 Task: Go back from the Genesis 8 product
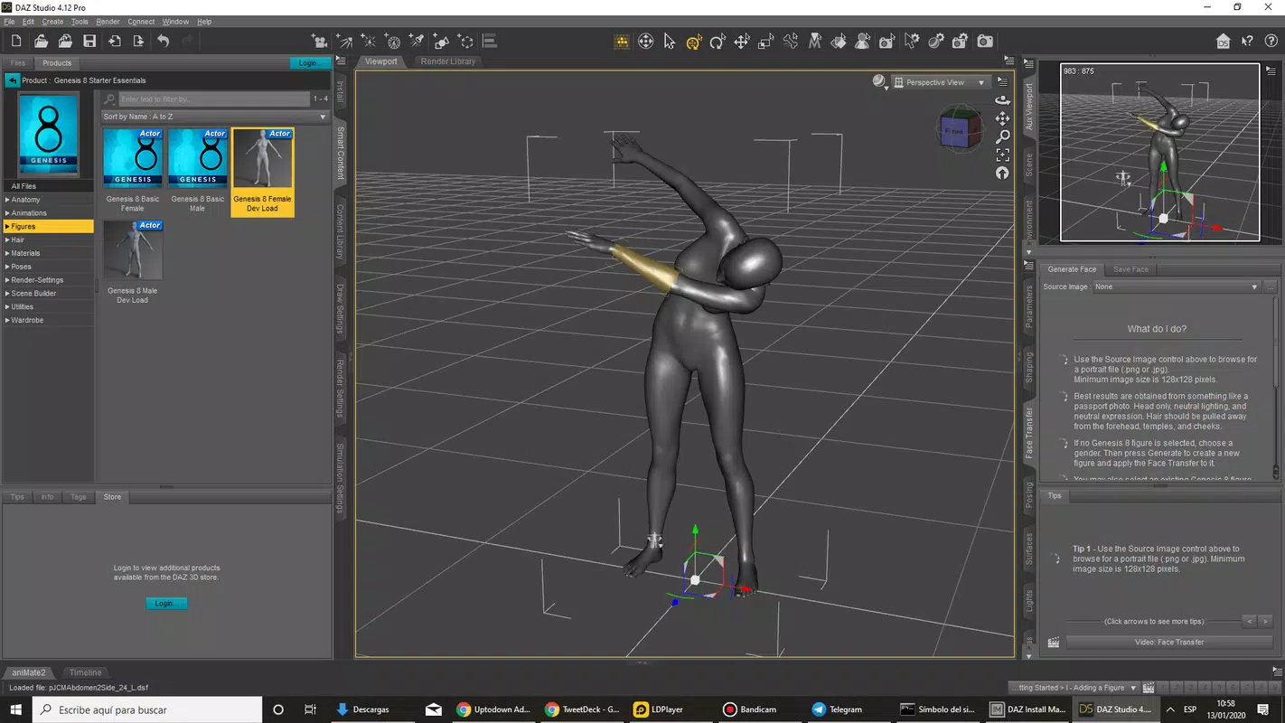[x=12, y=80]
